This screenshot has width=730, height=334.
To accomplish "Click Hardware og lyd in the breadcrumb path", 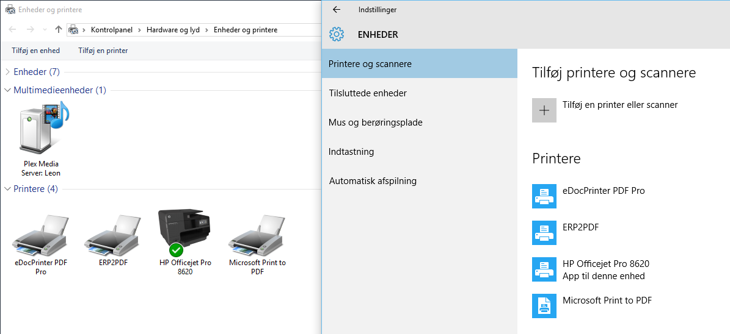I will [x=173, y=30].
